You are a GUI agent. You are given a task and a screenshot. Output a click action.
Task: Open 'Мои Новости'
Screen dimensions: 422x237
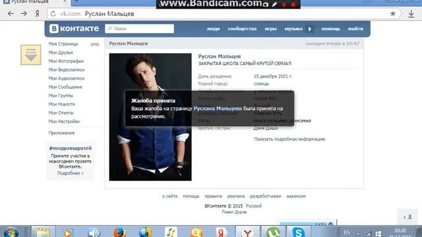coord(61,104)
